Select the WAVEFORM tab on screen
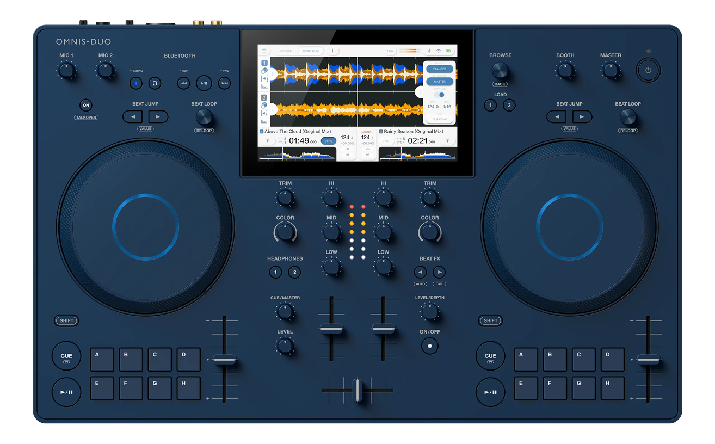Viewport: 715px width, 444px height. pyautogui.click(x=311, y=51)
